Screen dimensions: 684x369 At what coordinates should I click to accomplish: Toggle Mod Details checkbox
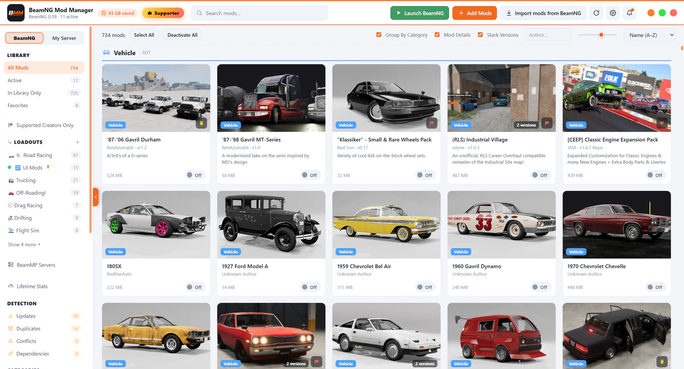[x=437, y=35]
